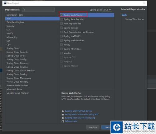Tick the Vaadin checkbox
This screenshot has height=134, width=156.
[61, 53]
